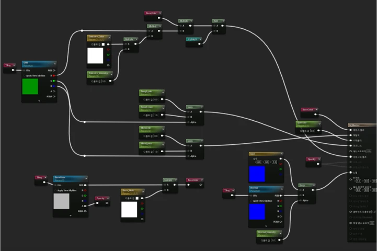Click Metal_max default value field
The image size is (377, 251).
[x=156, y=152]
